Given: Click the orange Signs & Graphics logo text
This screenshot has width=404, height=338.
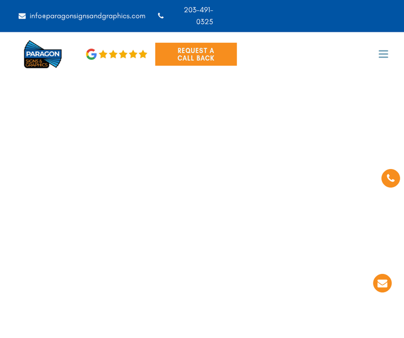Looking at the screenshot, I should 36,64.
